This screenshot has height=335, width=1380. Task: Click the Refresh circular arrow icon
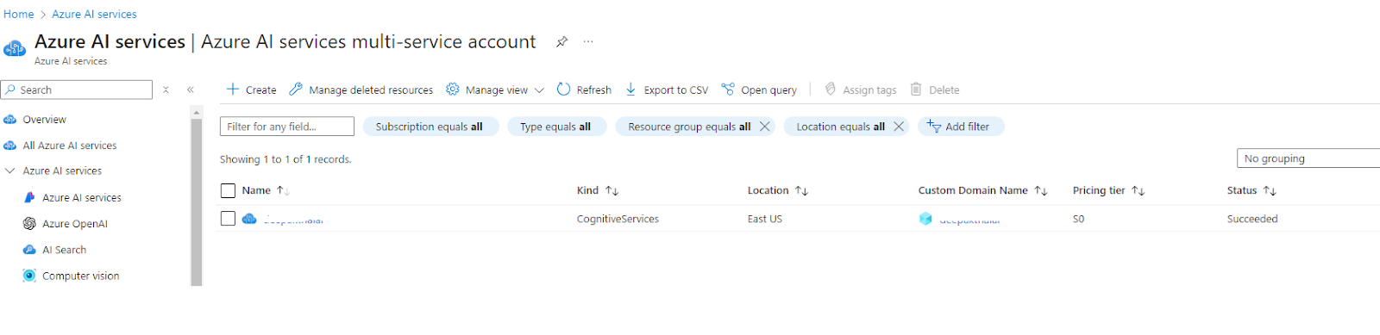tap(563, 89)
